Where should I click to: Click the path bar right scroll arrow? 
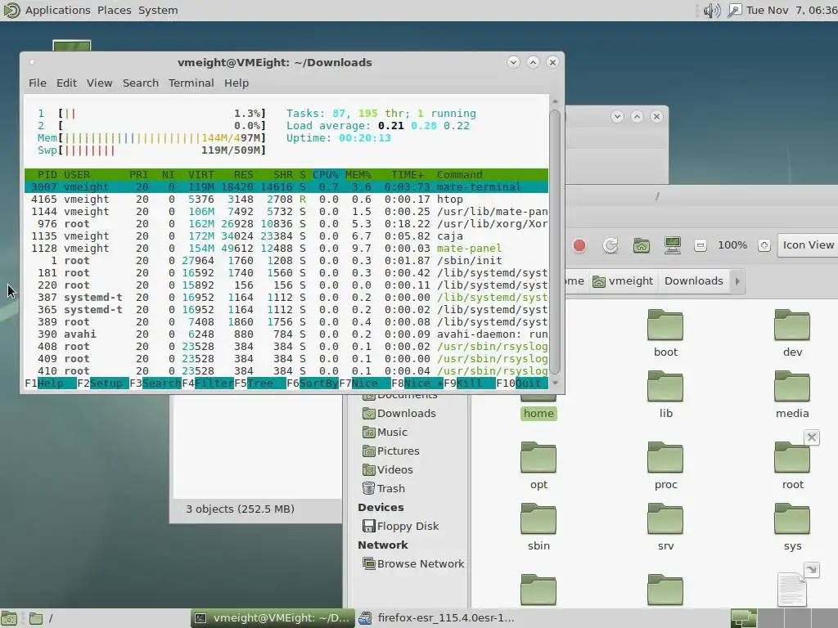point(737,281)
